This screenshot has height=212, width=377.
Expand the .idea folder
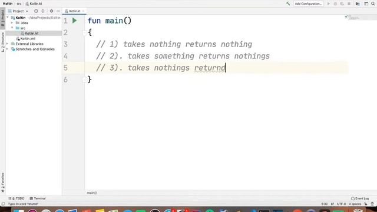click(x=12, y=23)
